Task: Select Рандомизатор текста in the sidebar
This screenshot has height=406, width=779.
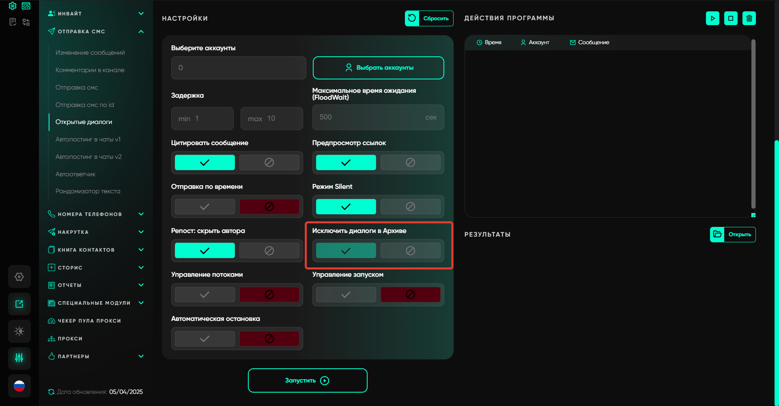Action: [x=88, y=191]
